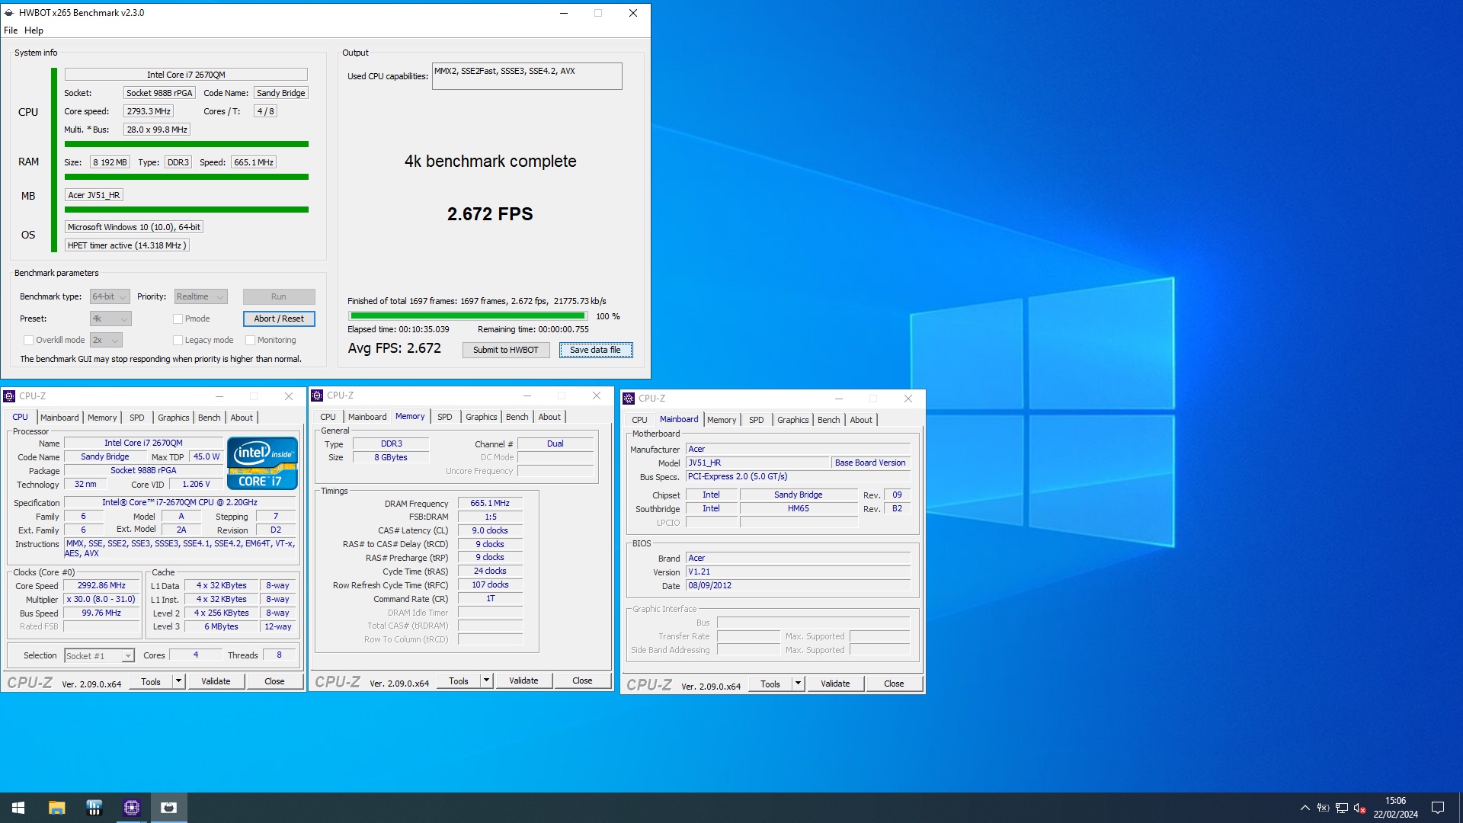
Task: Click the battery power tray icon
Action: pos(1323,808)
